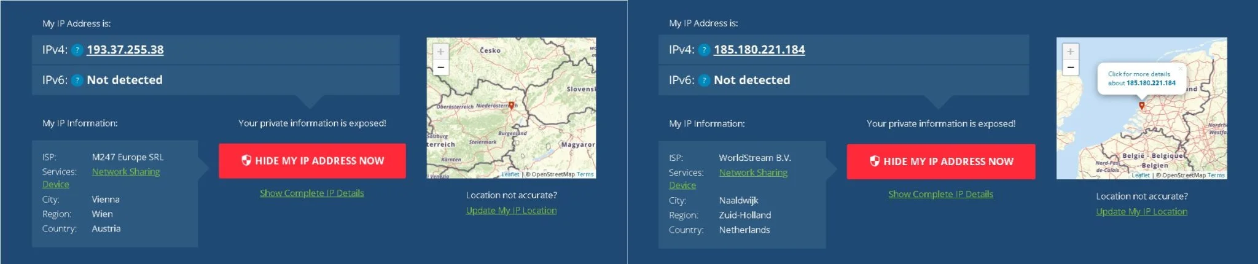Screen dimensions: 1258x264
Task: Click the 185.180.221.184 link in the map popup
Action: tap(1151, 83)
